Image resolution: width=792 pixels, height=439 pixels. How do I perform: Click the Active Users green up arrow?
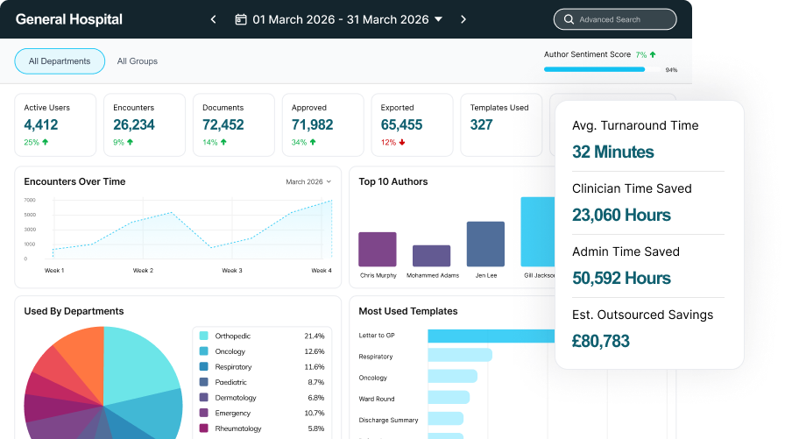pos(46,142)
